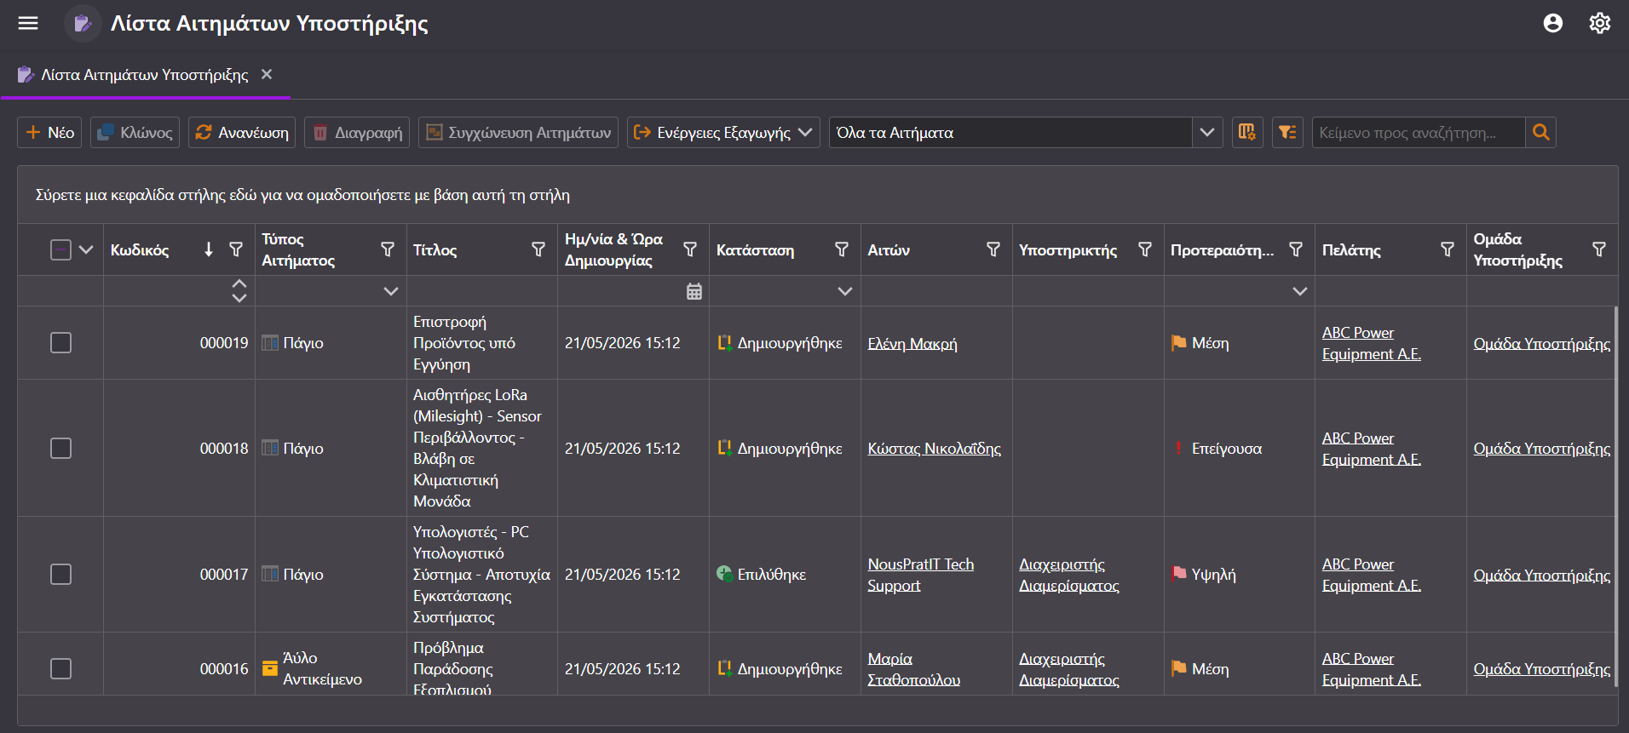Click title Επιστροφή Προϊόντος υπό Εγγύηση
The width and height of the screenshot is (1629, 733).
click(464, 343)
